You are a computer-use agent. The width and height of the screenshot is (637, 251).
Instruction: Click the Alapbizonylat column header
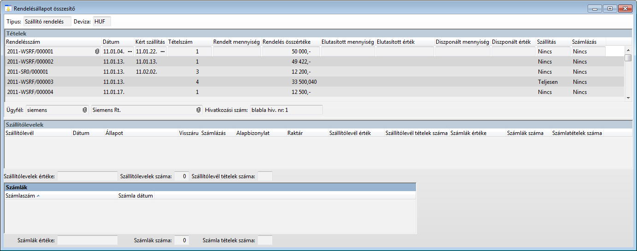tap(260, 133)
